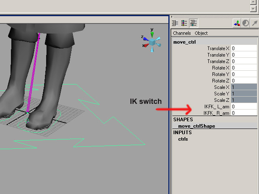Image resolution: width=259 pixels, height=194 pixels.
Task: Open the Channels menu
Action: (182, 33)
